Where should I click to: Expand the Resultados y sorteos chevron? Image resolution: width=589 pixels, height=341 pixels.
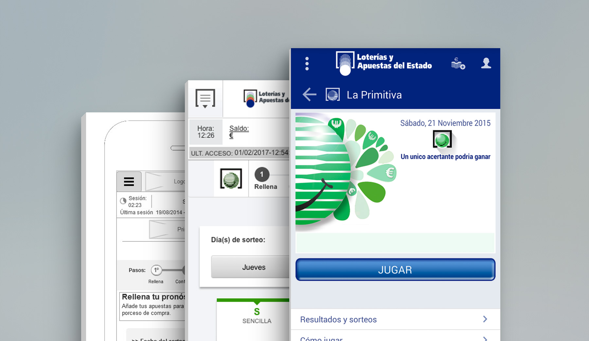(485, 319)
